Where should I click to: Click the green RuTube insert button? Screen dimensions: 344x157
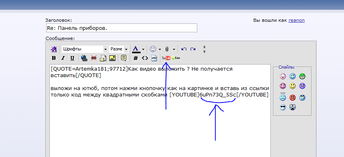[176, 58]
